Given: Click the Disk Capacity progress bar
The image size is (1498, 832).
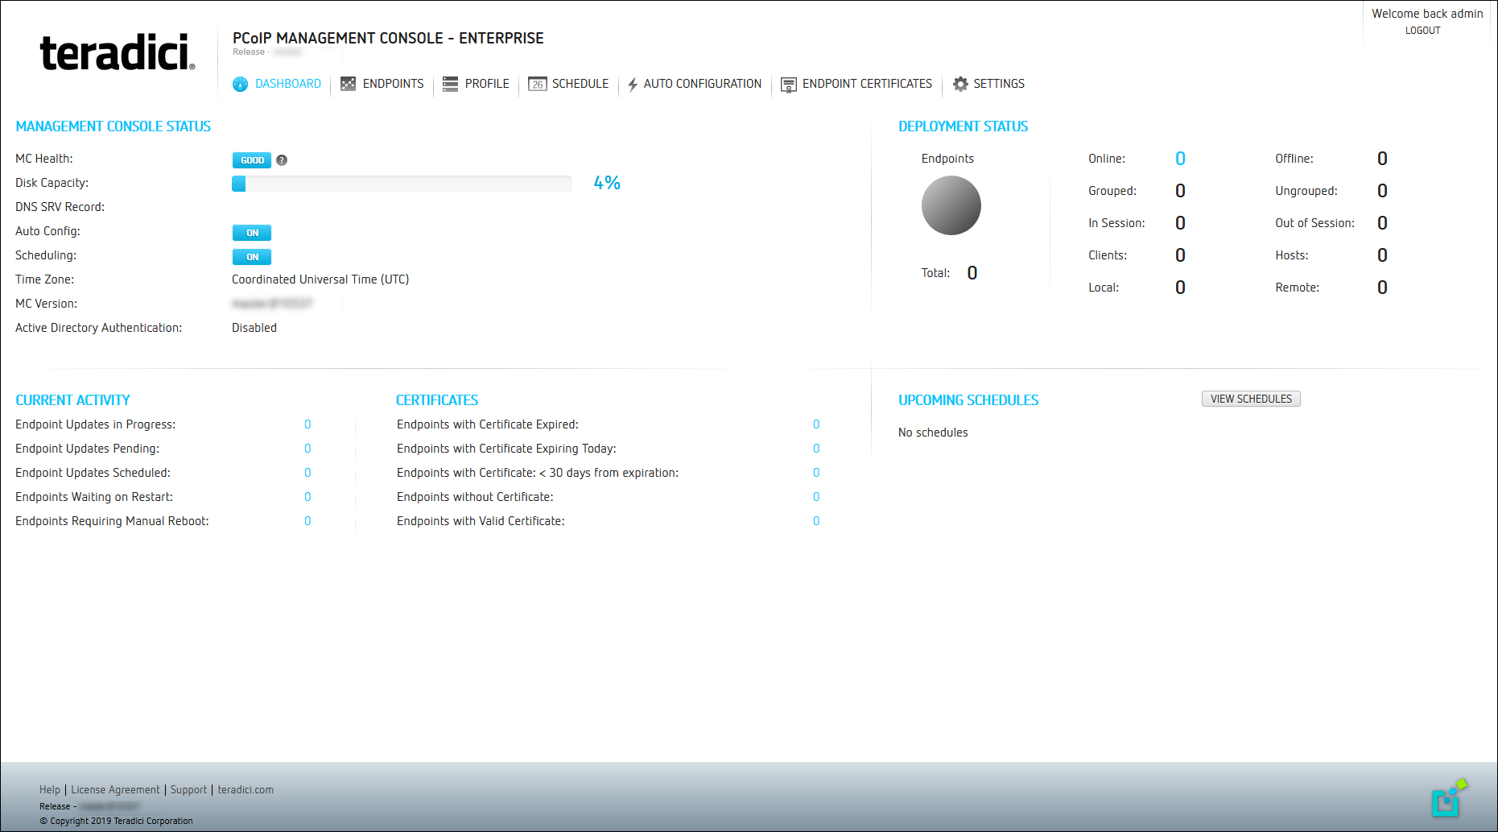Looking at the screenshot, I should pos(402,184).
